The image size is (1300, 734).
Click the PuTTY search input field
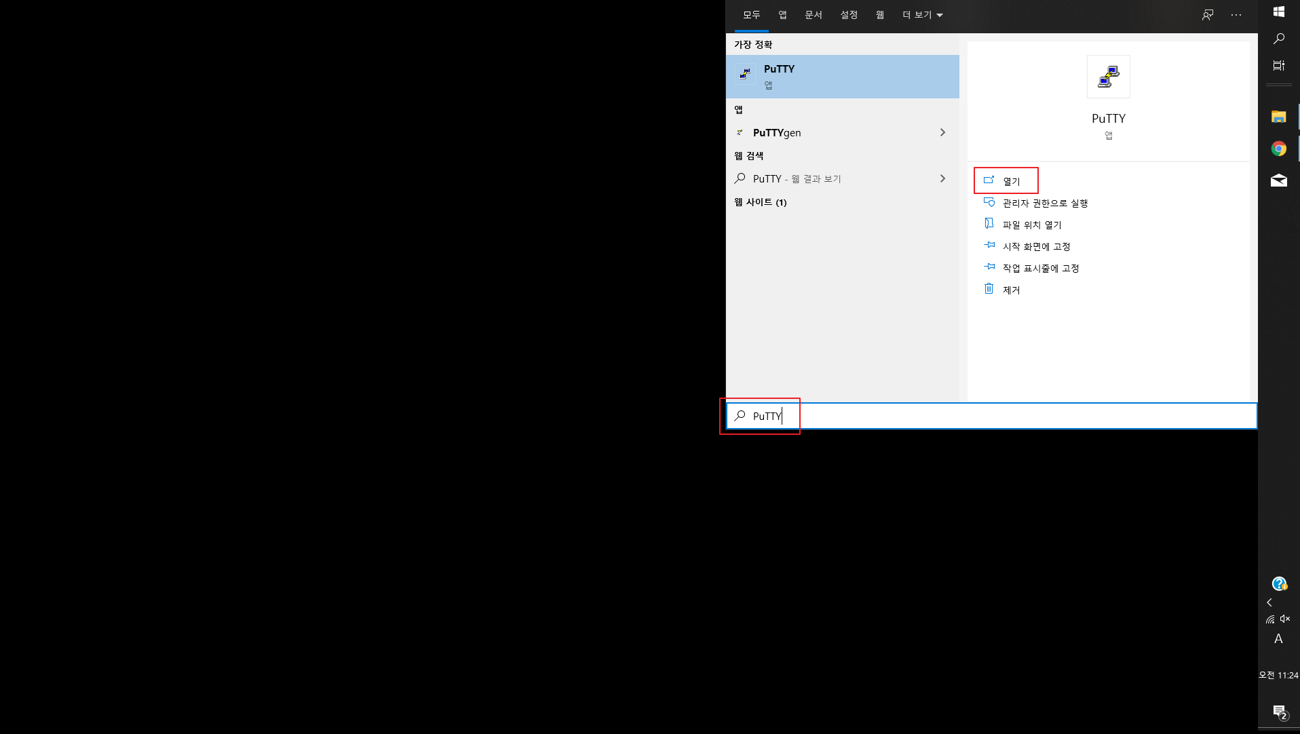click(x=991, y=416)
